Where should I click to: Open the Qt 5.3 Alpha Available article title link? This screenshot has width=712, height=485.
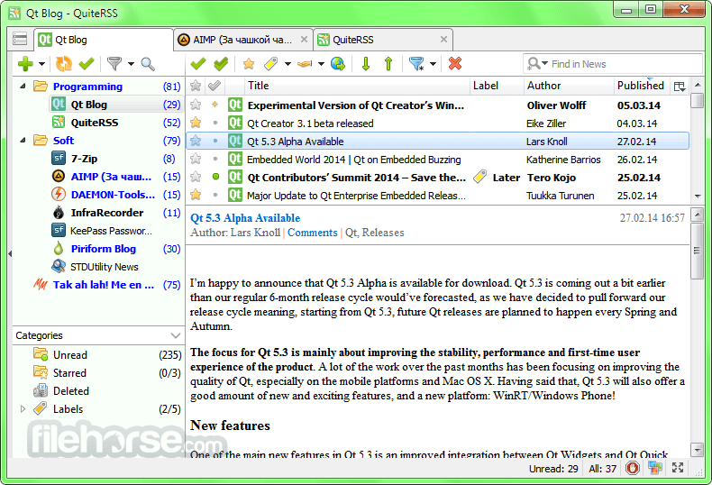tap(245, 218)
